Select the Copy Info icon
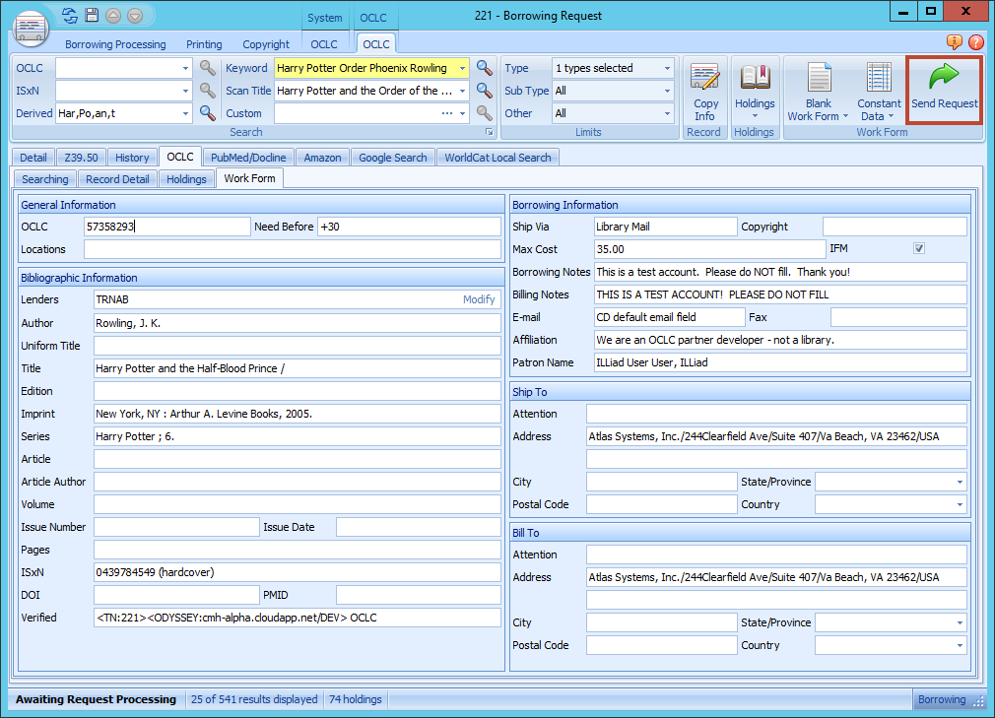995x718 pixels. point(704,91)
